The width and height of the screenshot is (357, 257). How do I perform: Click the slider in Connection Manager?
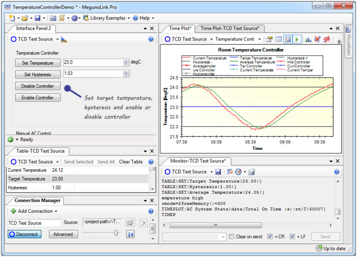[x=116, y=234]
